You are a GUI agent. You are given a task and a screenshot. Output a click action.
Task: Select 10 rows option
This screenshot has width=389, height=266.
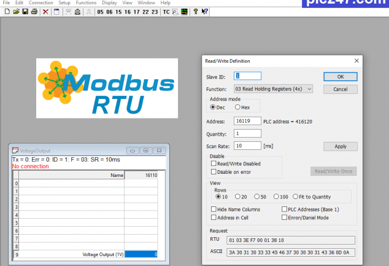pos(218,197)
